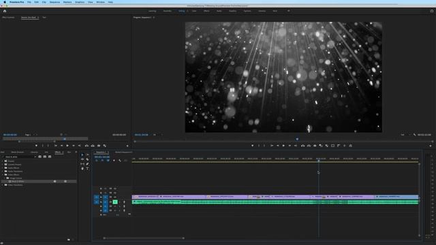
Task: Toggle Linked Selection in the timeline
Action: 108,161
